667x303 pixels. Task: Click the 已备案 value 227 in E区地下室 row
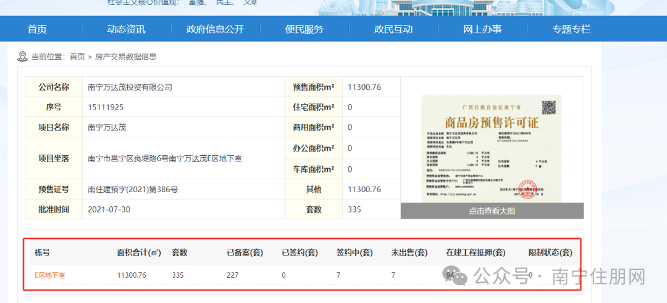pyautogui.click(x=232, y=275)
